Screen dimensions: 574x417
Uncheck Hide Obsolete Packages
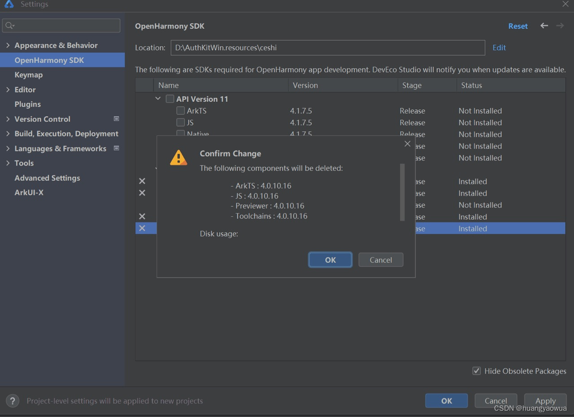click(477, 371)
